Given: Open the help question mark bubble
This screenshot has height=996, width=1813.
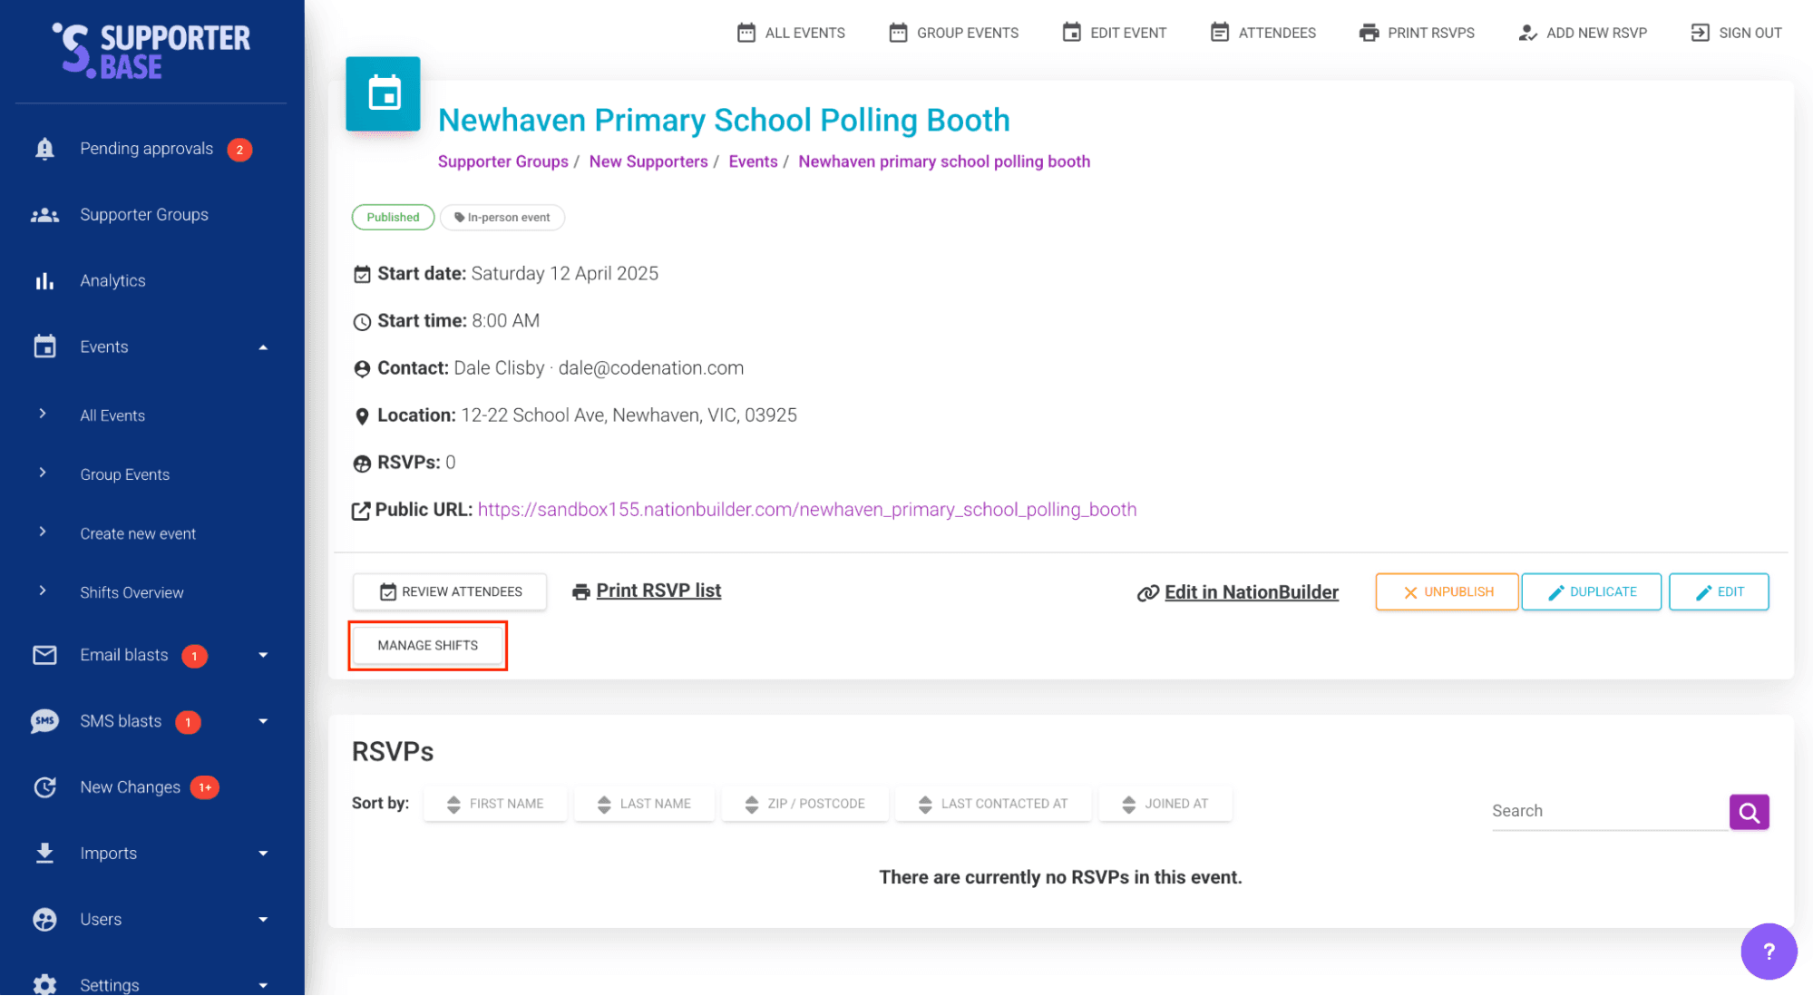Looking at the screenshot, I should (1768, 952).
